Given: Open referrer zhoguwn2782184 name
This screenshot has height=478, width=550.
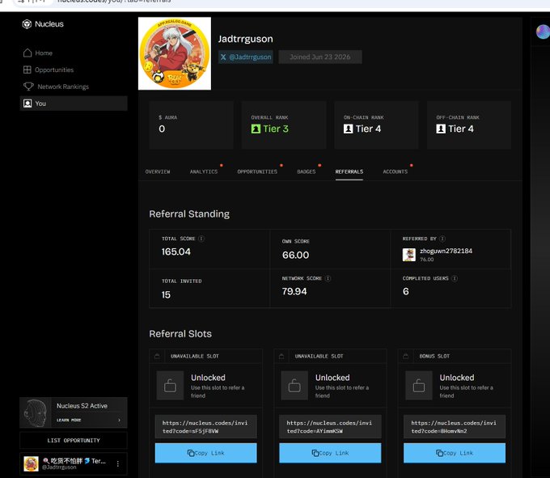Looking at the screenshot, I should (x=446, y=251).
